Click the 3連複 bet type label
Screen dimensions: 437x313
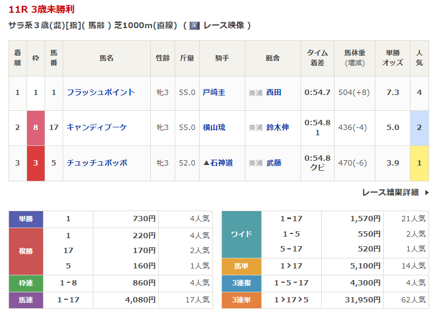(242, 283)
